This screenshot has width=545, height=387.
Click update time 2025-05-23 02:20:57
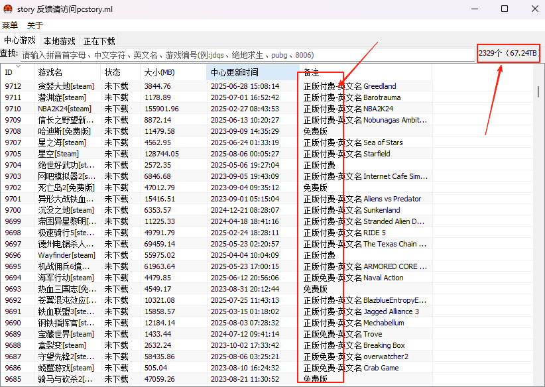point(245,244)
